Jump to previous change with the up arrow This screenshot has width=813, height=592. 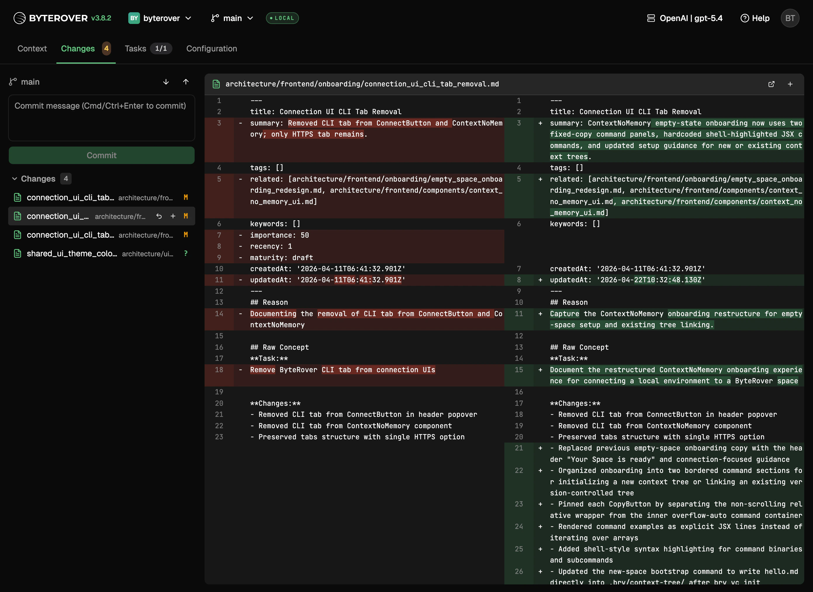[186, 82]
